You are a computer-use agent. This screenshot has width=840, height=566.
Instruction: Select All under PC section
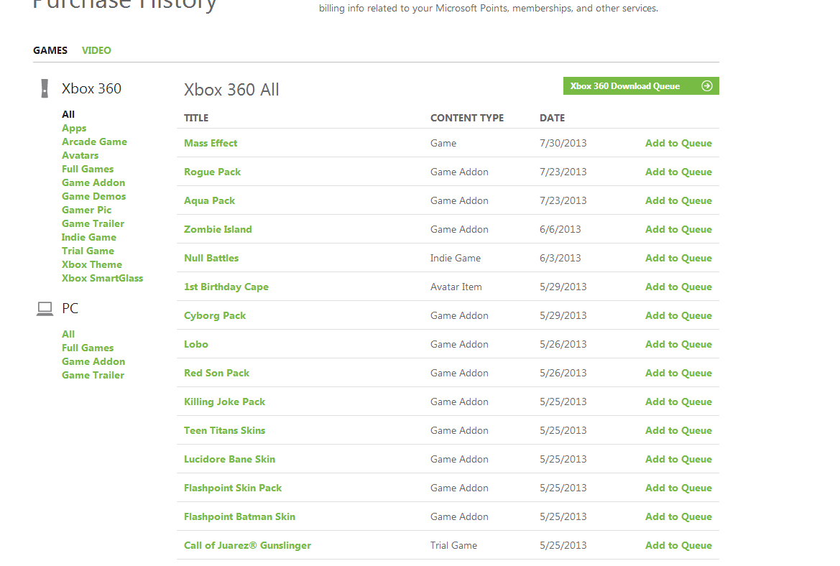pos(68,334)
